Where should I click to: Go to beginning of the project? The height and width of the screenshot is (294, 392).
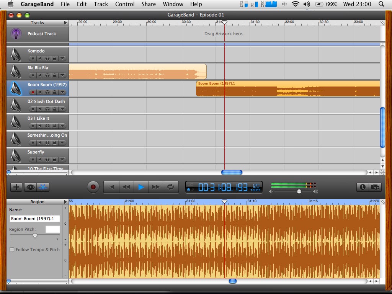pyautogui.click(x=112, y=187)
